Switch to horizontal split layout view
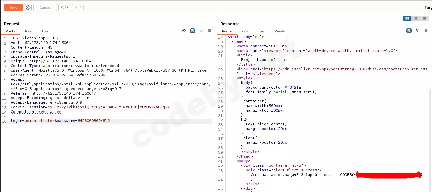 pyautogui.click(x=416, y=18)
